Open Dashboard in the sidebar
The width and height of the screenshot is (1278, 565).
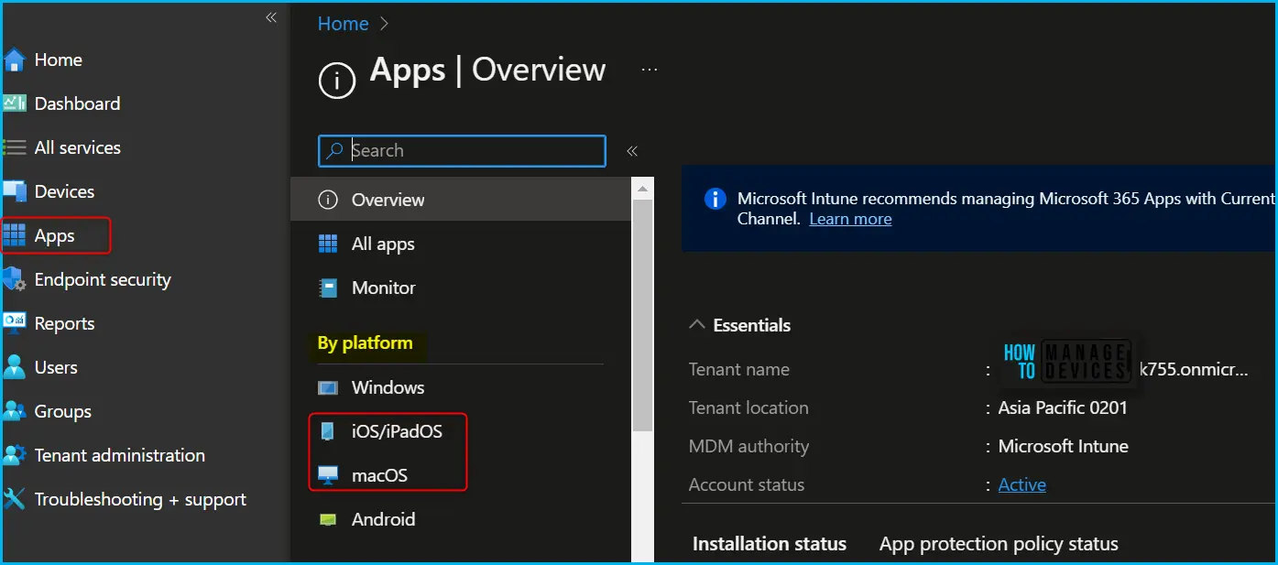(x=77, y=103)
